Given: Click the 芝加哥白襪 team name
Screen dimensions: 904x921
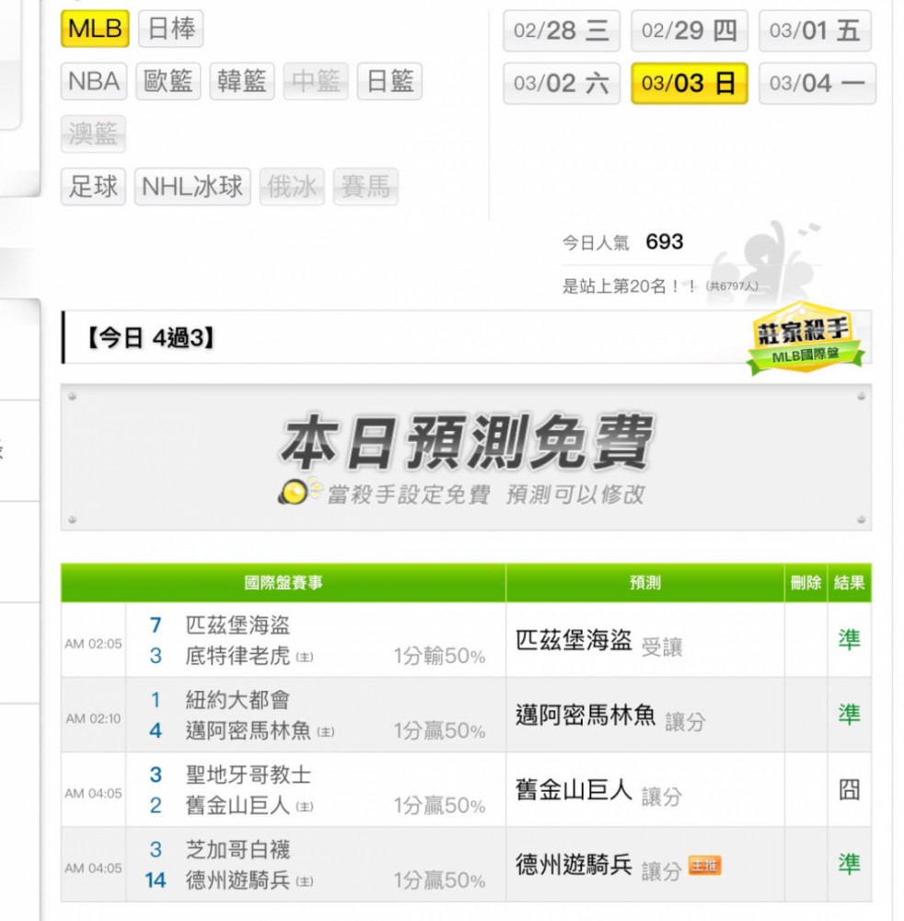Looking at the screenshot, I should (238, 849).
